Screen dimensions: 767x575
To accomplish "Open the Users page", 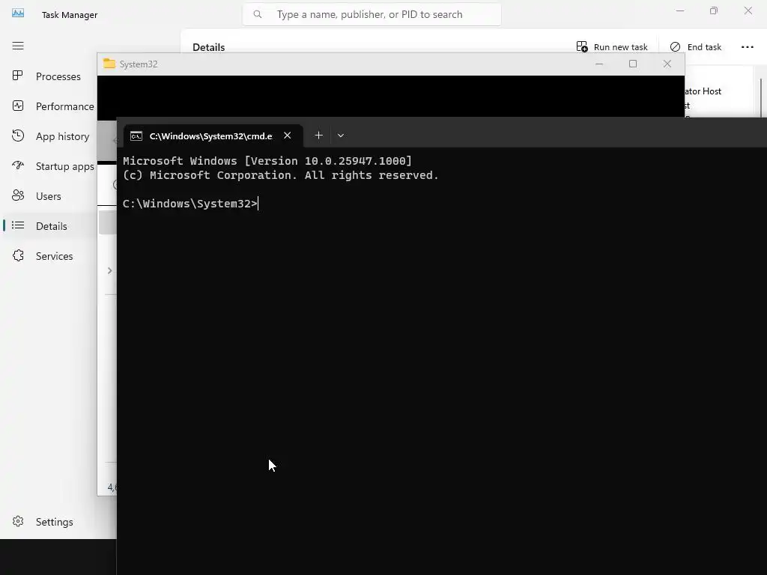I will (49, 196).
